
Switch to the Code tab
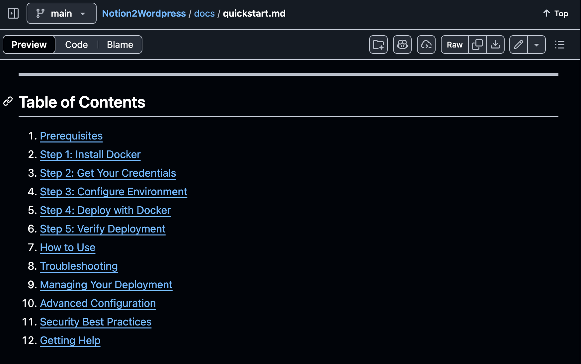point(76,45)
